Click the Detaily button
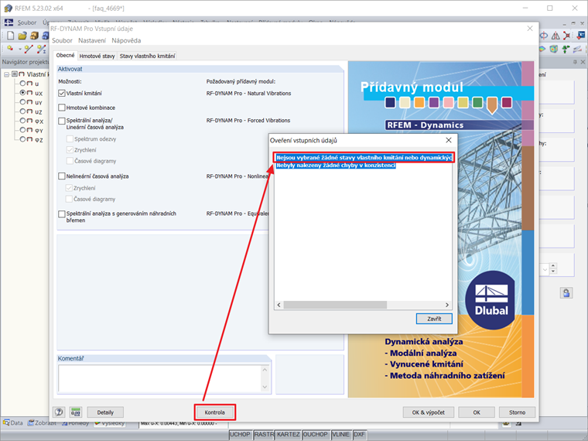This screenshot has width=588, height=441. 105,412
